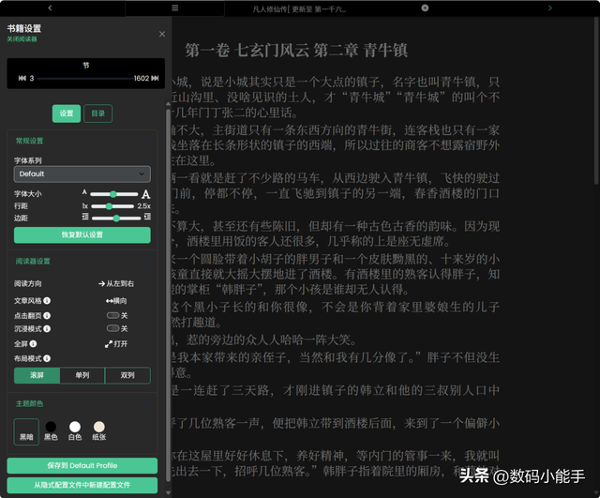This screenshot has height=498, width=600.
Task: Switch to the 设置 tab
Action: click(67, 113)
